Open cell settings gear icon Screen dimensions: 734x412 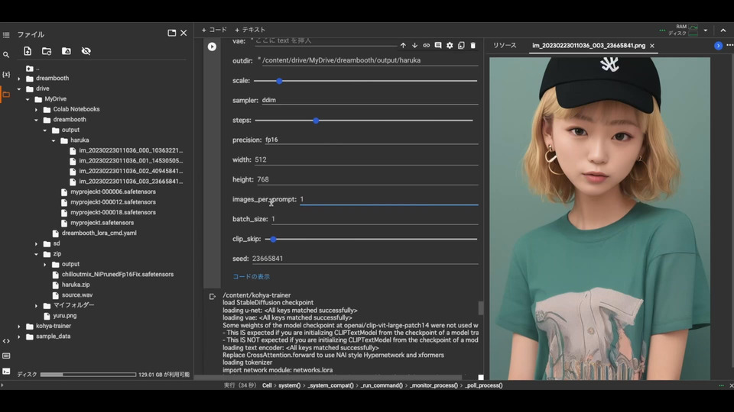pyautogui.click(x=450, y=46)
